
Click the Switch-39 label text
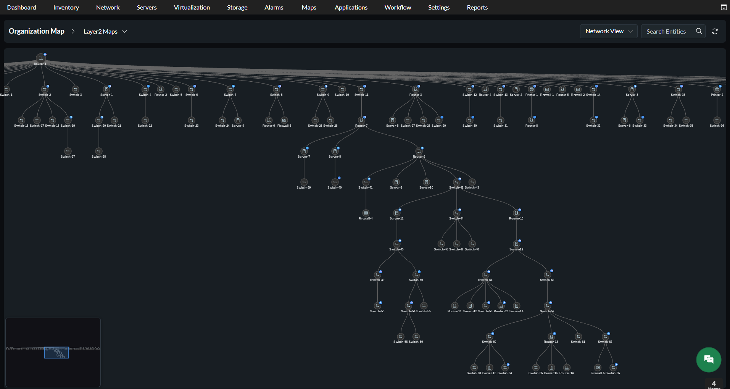304,187
